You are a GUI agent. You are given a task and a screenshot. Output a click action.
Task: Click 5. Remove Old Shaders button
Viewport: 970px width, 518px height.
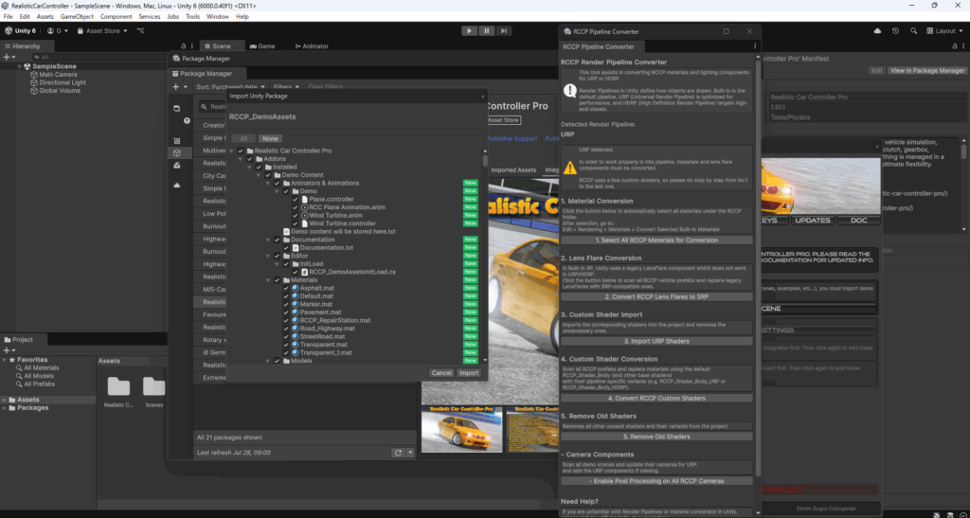656,437
